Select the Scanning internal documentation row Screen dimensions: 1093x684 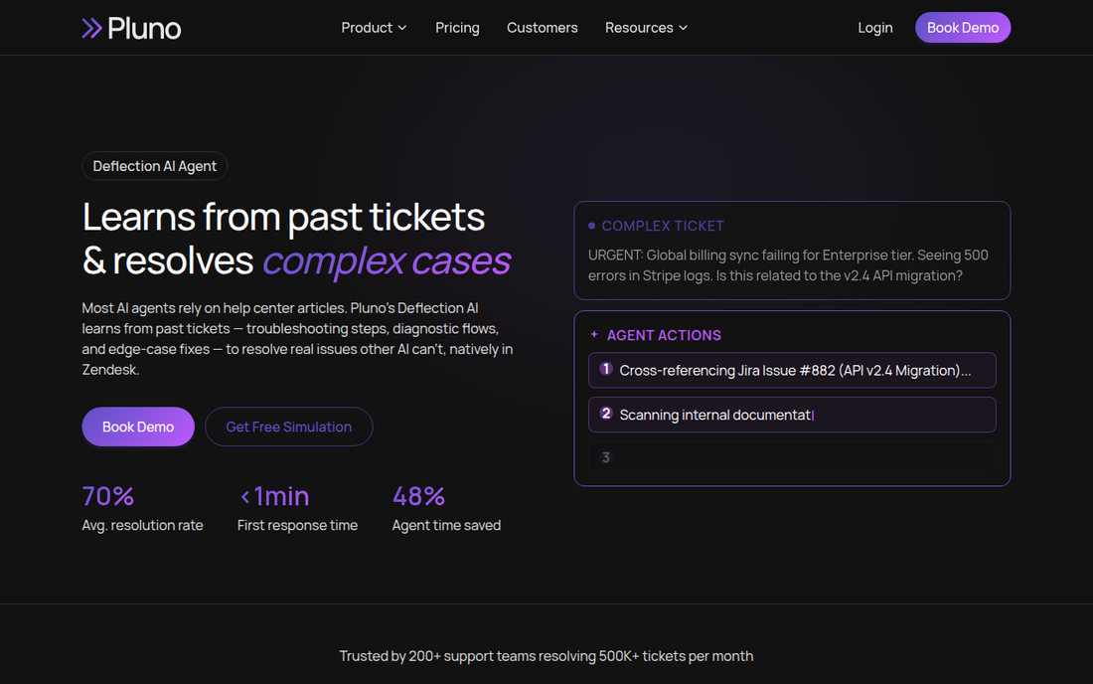coord(792,415)
